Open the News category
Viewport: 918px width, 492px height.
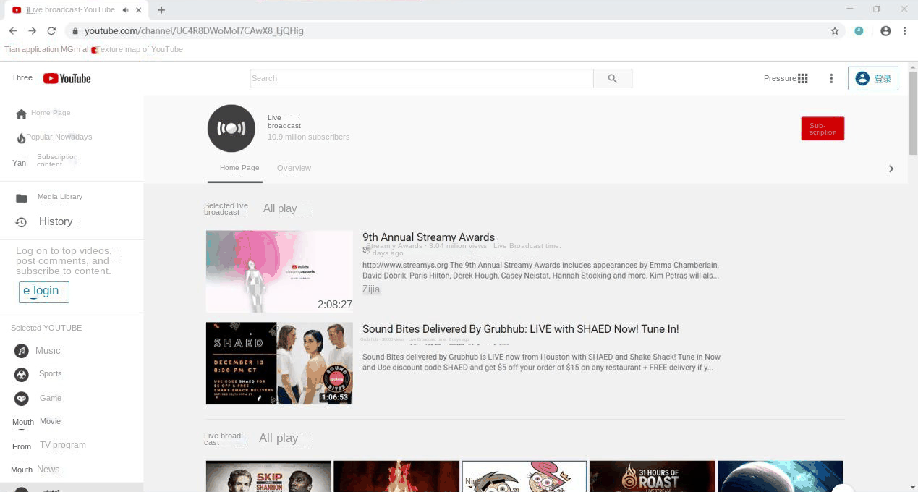tap(48, 469)
